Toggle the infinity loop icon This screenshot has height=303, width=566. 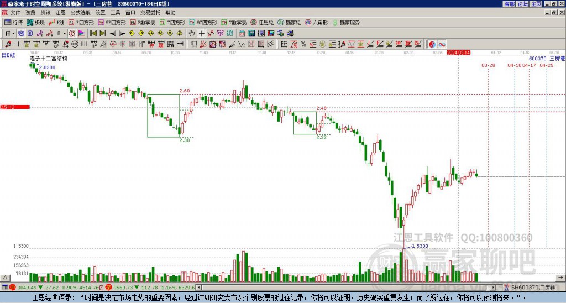point(442,44)
